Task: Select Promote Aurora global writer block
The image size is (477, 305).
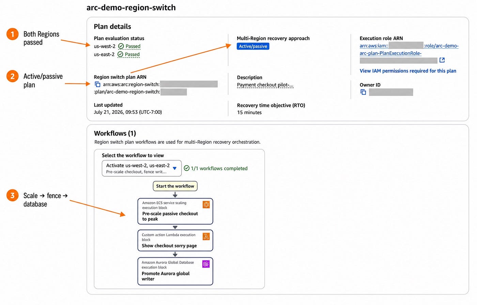Action: click(175, 271)
